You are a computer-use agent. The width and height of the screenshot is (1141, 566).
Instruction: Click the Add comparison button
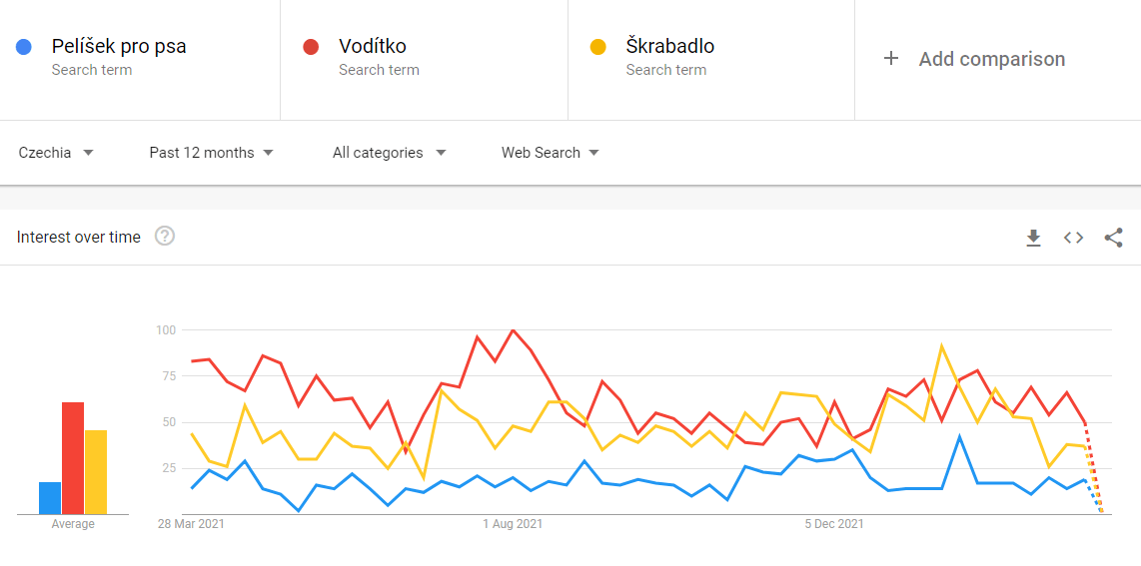tap(991, 59)
